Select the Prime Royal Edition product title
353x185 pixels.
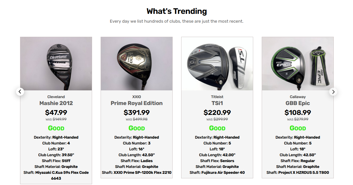coord(136,103)
